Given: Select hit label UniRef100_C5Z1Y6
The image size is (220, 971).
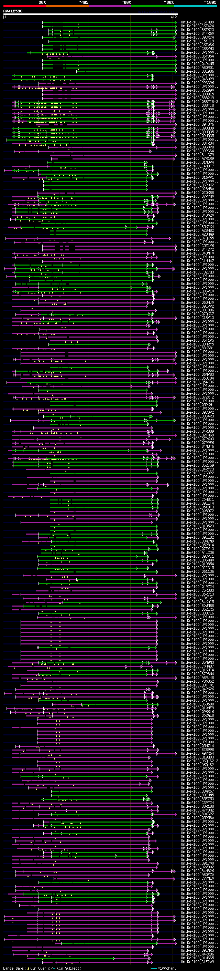Looking at the screenshot, I should [x=197, y=246].
